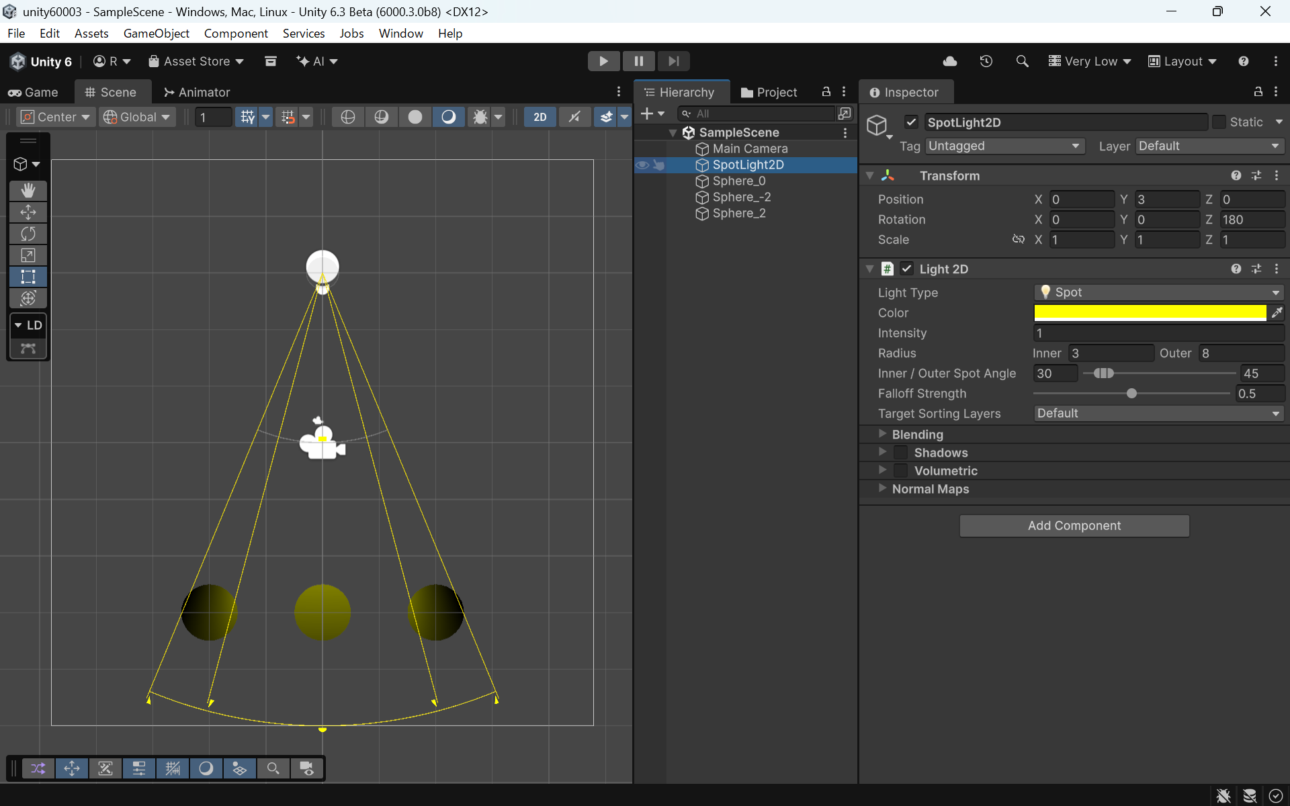Disable the Light 2D component checkbox

(906, 269)
